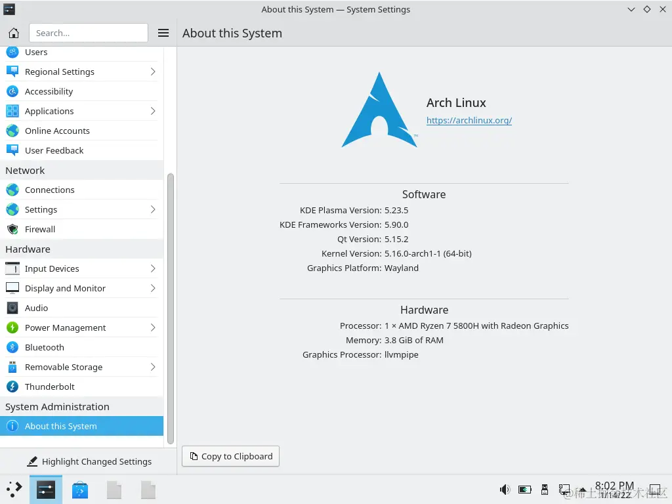Open the KDE application launcher
672x504 pixels.
click(x=13, y=490)
